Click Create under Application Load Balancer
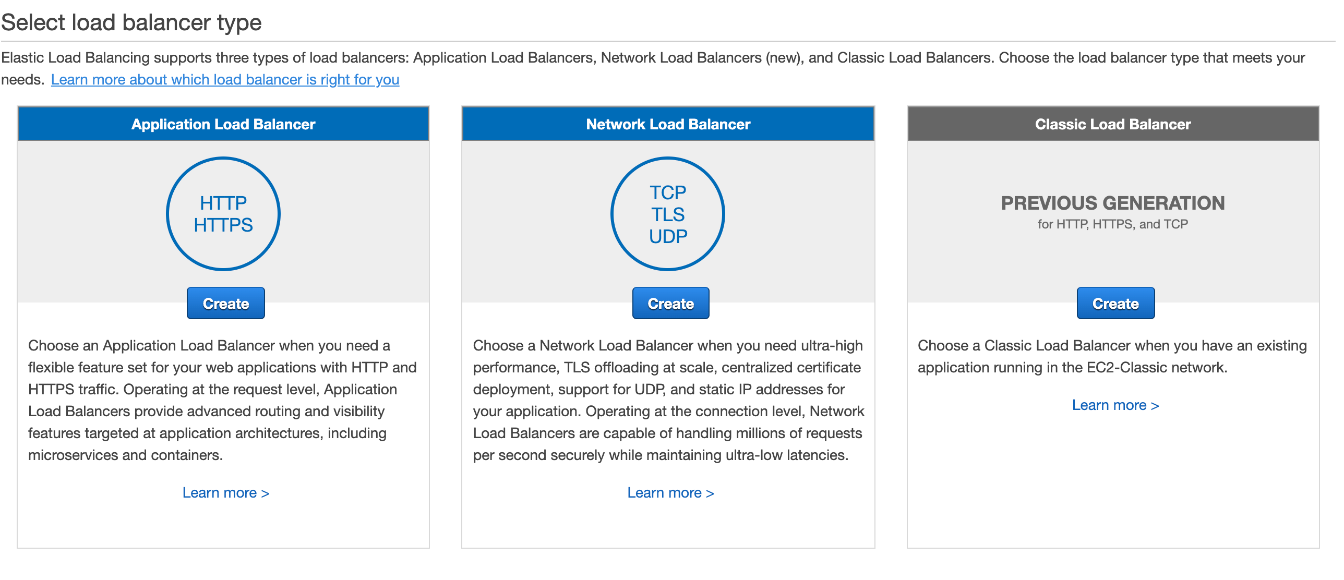Viewport: 1344px width, 580px height. (x=225, y=303)
